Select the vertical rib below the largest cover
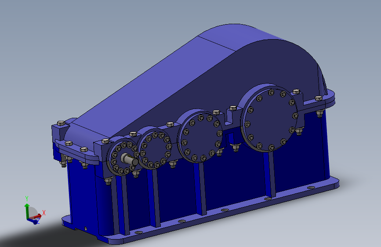381x247 pixels. pos(270,174)
